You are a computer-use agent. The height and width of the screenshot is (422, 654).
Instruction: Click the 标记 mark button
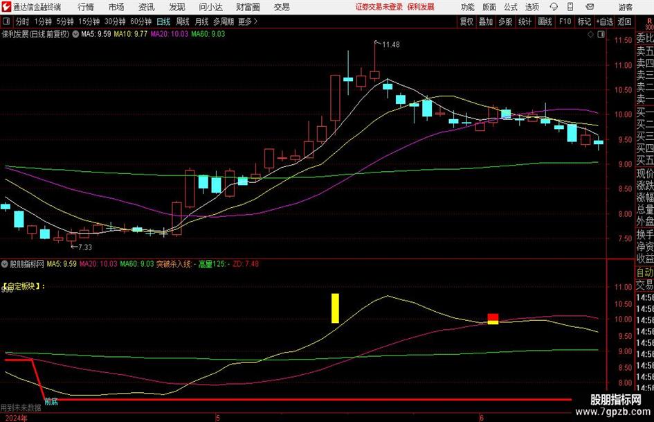pos(584,21)
